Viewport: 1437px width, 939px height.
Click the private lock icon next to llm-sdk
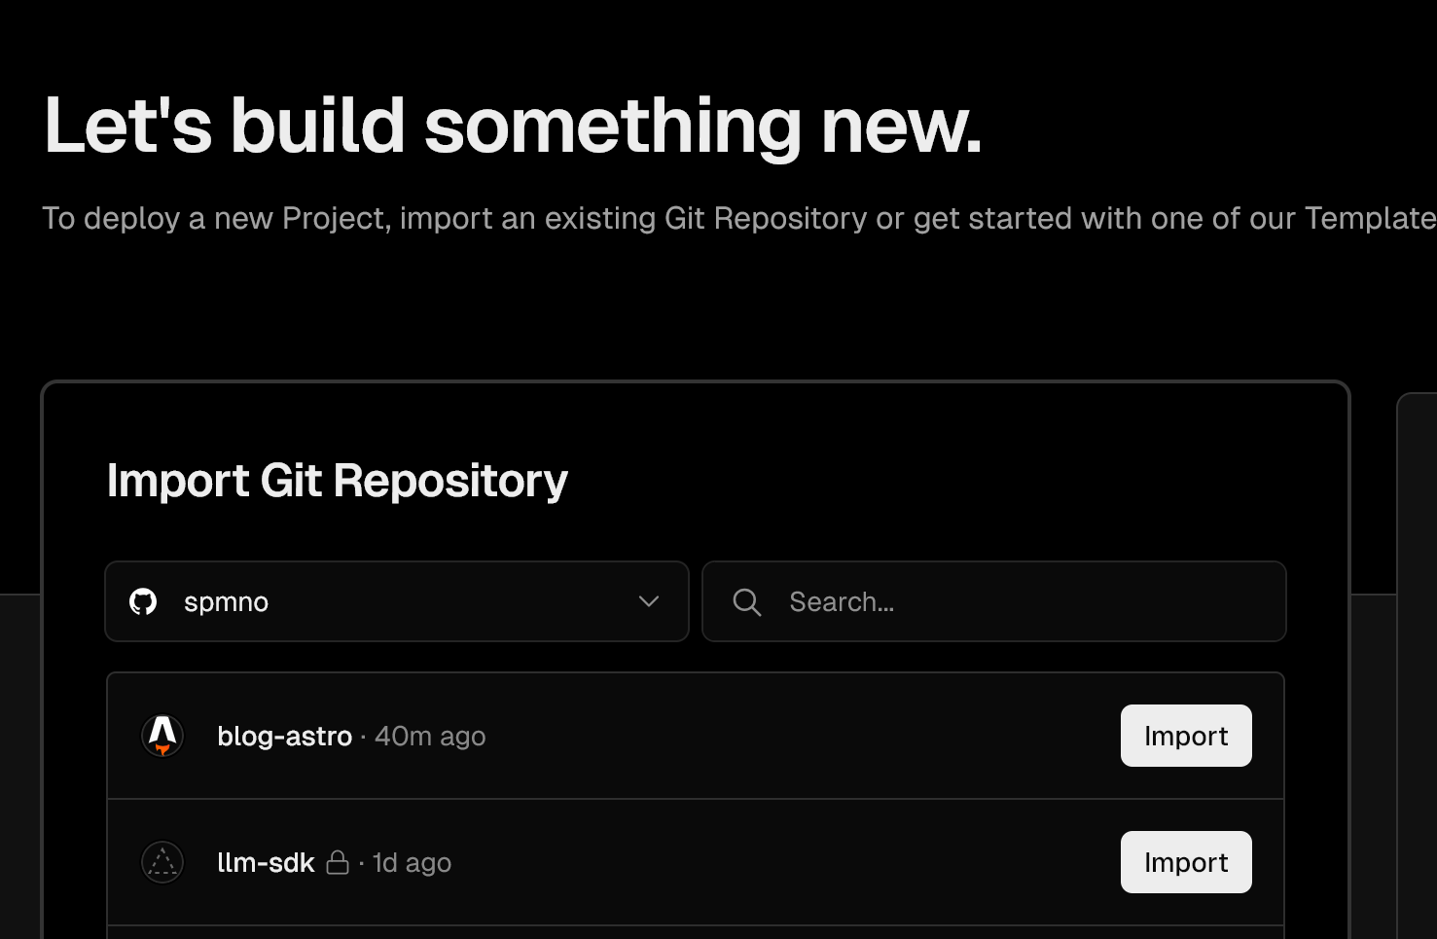[x=338, y=862]
